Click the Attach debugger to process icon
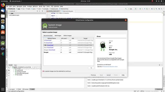This screenshot has height=92, width=165. click(x=147, y=9)
